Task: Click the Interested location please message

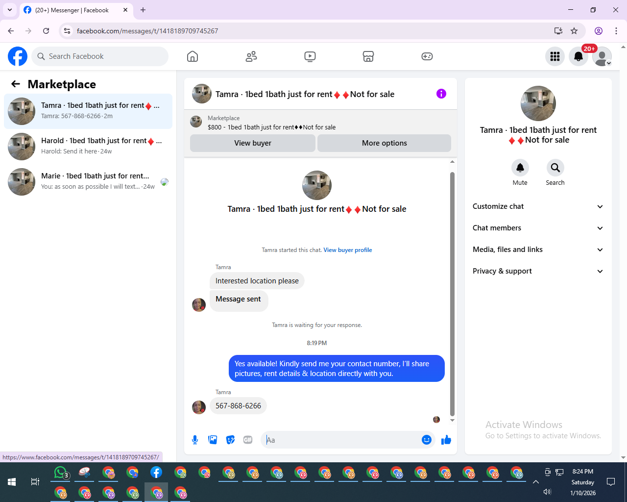Action: (x=257, y=281)
